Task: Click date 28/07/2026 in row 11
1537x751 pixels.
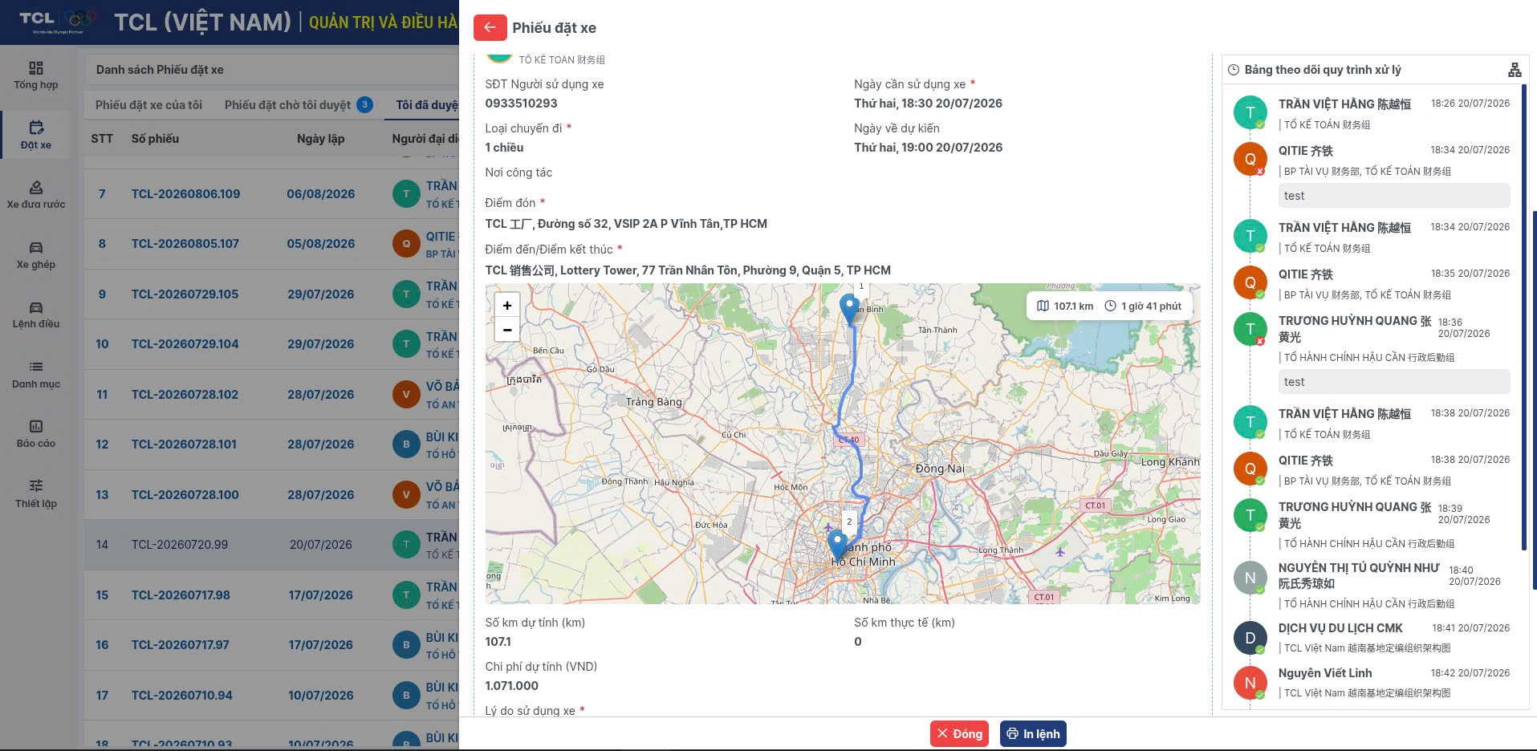Action: point(321,395)
